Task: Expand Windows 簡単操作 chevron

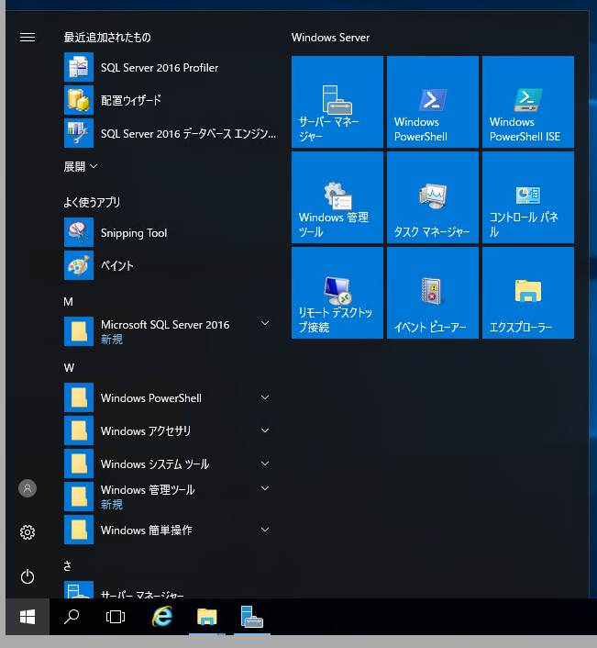Action: (x=265, y=530)
